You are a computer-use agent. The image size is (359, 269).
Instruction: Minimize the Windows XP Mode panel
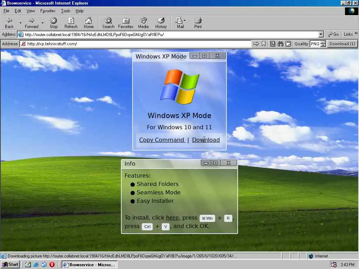(195, 56)
